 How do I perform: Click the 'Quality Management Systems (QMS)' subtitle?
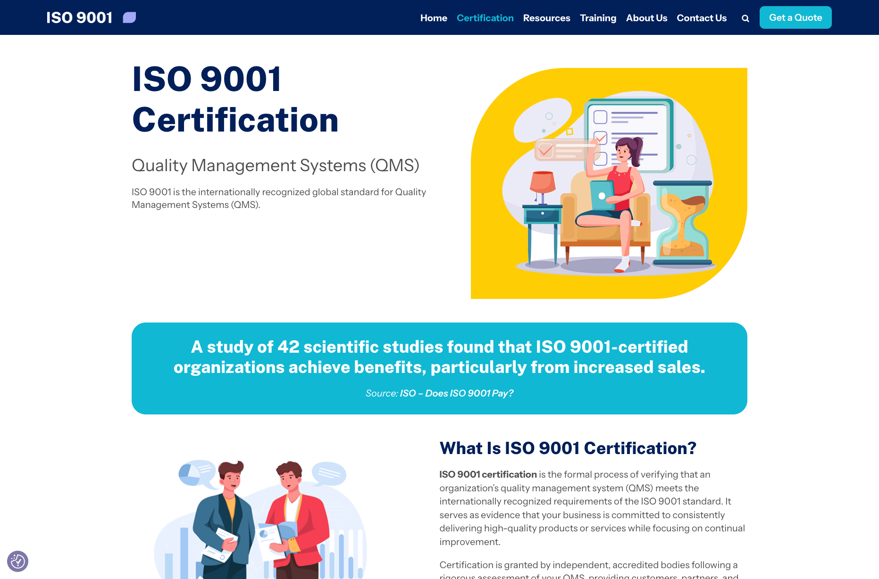pos(275,165)
